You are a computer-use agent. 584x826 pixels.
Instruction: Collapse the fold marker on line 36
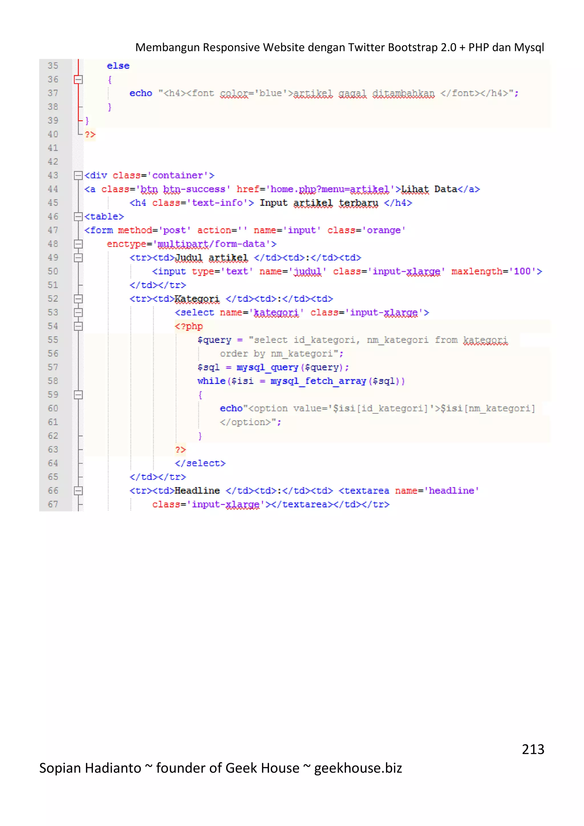78,80
